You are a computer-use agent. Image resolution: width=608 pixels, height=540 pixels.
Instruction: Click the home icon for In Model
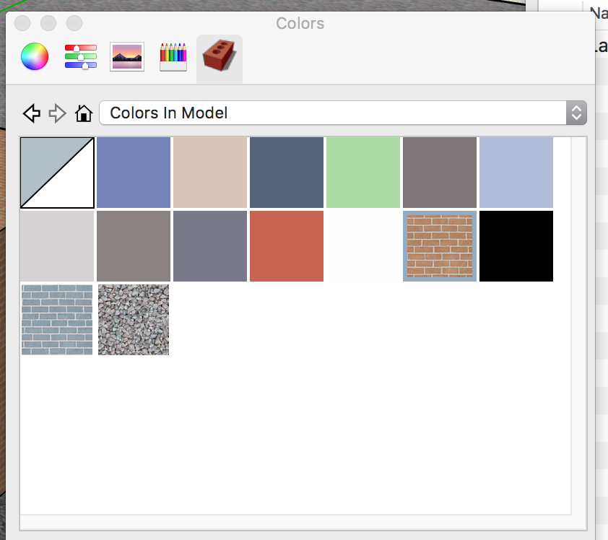point(83,113)
